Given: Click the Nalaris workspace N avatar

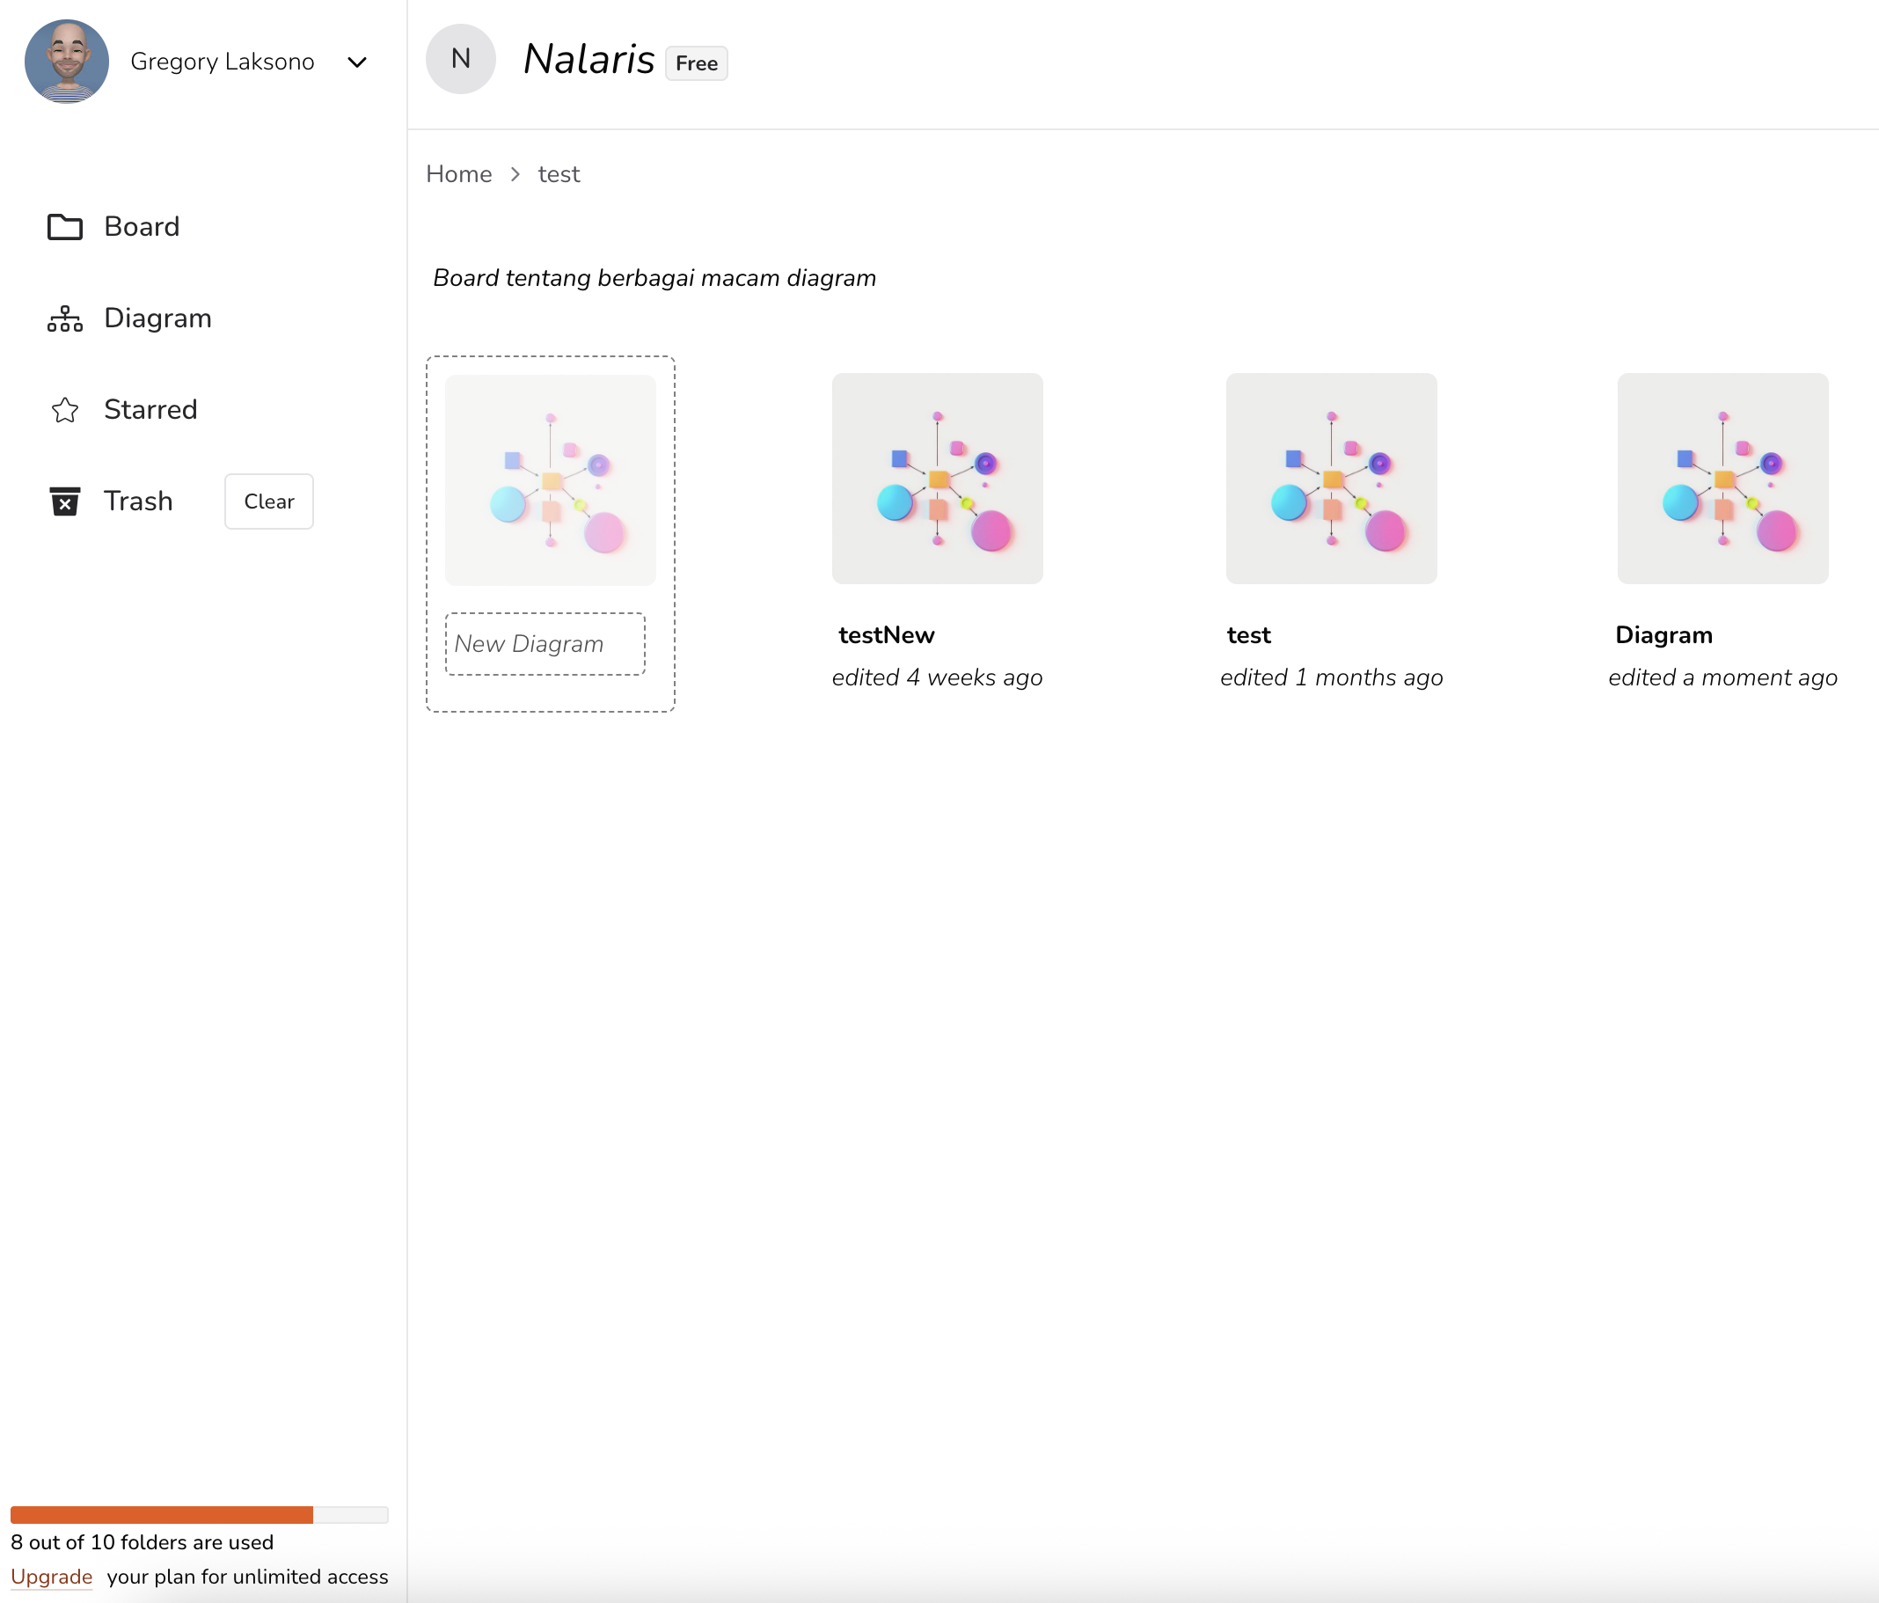Looking at the screenshot, I should [x=461, y=59].
